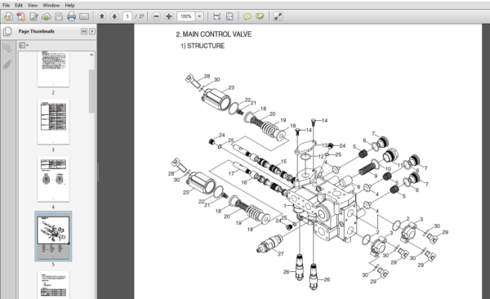Select the page 6 thumbnail
The height and width of the screenshot is (299, 490).
tap(53, 285)
